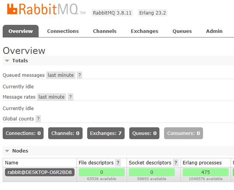Change Queued messages last minute range

pyautogui.click(x=60, y=75)
